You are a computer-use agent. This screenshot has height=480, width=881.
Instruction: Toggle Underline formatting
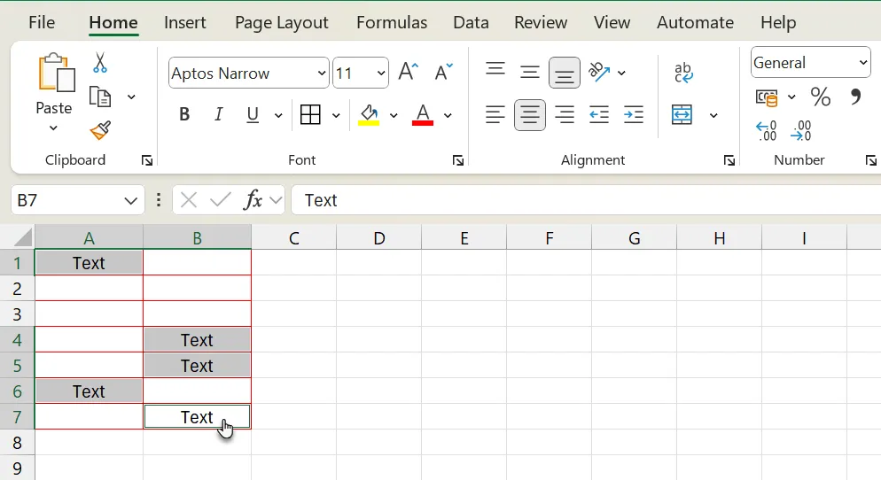(x=253, y=115)
